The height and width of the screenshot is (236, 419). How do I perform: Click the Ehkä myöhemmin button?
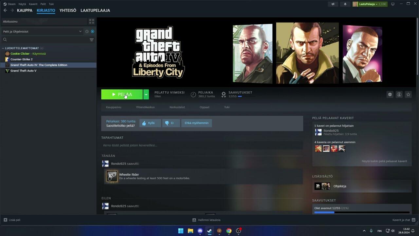(196, 123)
